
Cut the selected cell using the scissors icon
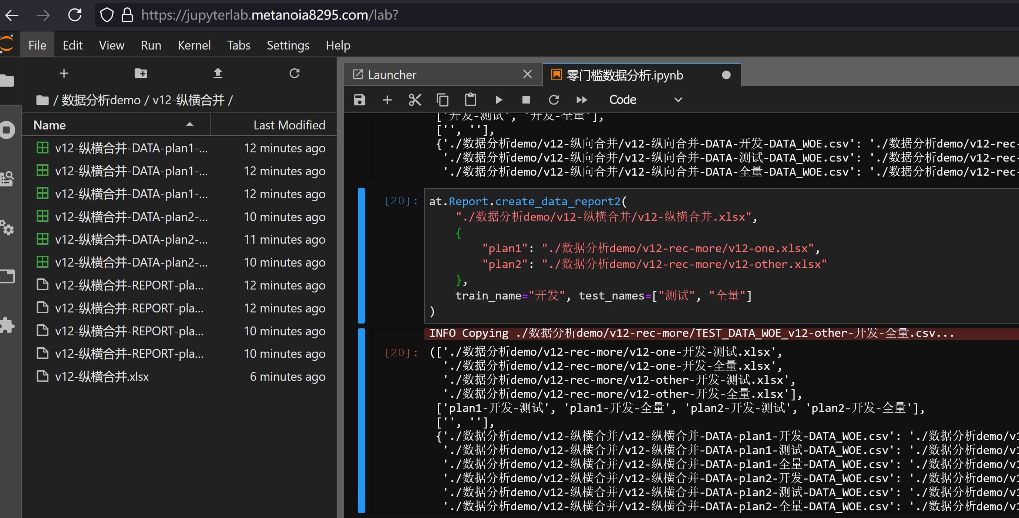click(x=414, y=100)
